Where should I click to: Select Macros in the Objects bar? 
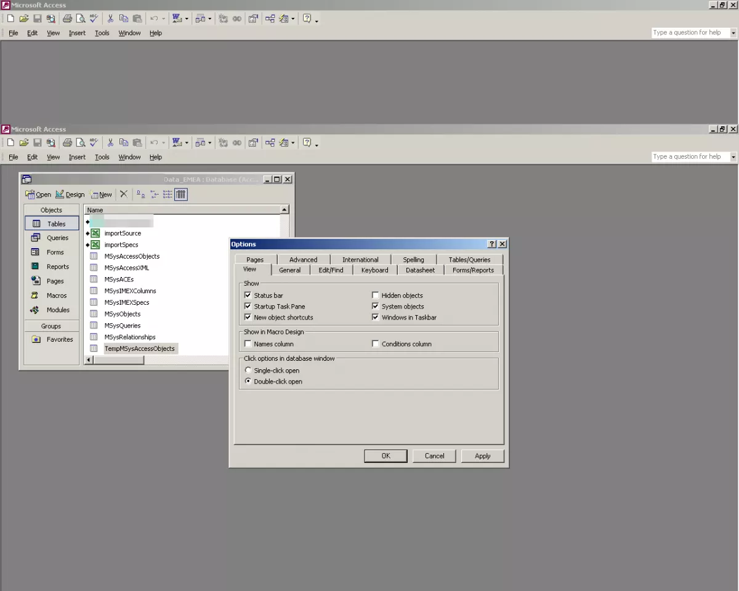tap(52, 295)
